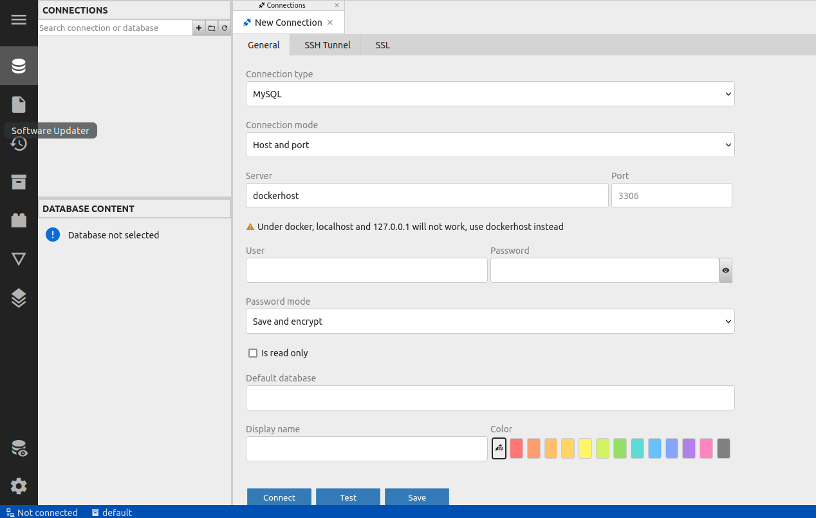Refresh the connections list

point(225,28)
